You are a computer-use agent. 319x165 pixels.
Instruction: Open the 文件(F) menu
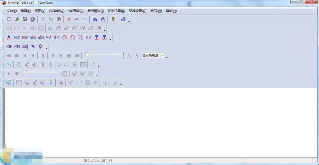[x=12, y=11]
